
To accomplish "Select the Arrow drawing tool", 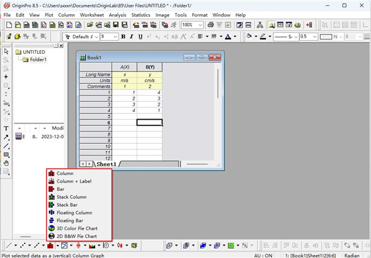I will click(6, 137).
